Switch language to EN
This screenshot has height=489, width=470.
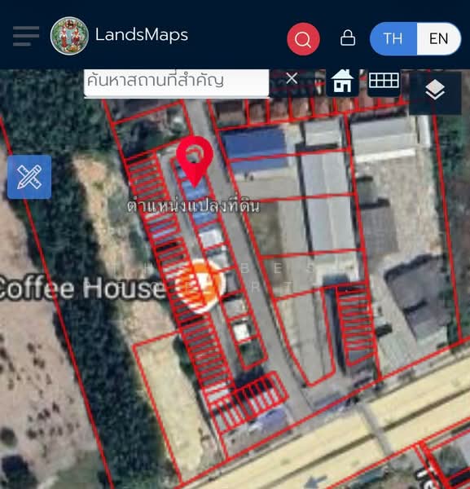(x=439, y=38)
